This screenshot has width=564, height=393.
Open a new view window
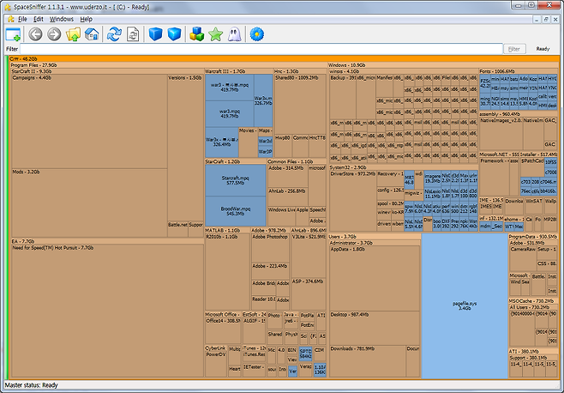tap(13, 34)
